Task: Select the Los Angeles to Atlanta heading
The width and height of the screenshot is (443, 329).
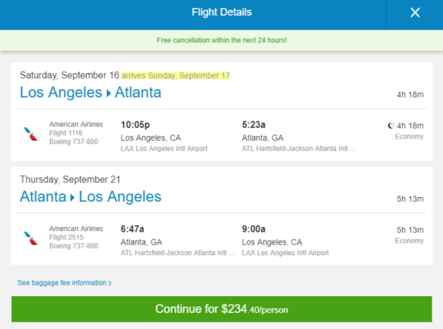Action: coord(90,93)
